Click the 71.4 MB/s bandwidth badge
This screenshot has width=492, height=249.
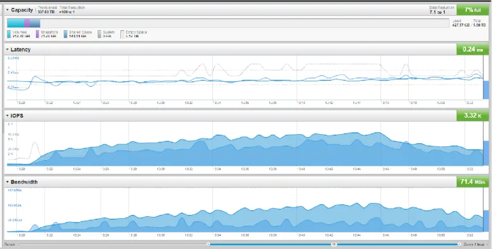pos(472,182)
